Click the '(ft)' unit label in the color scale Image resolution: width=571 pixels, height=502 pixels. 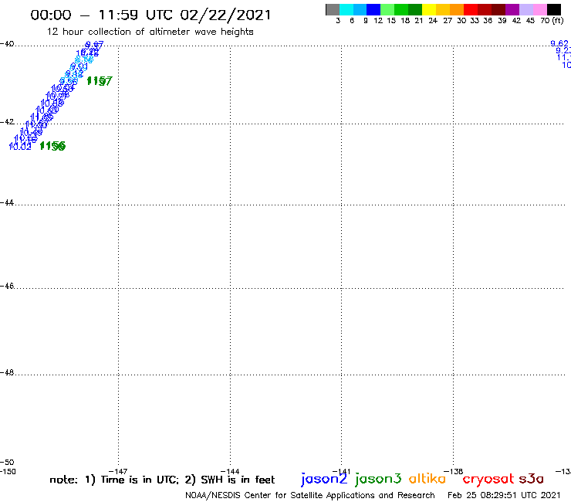[558, 21]
